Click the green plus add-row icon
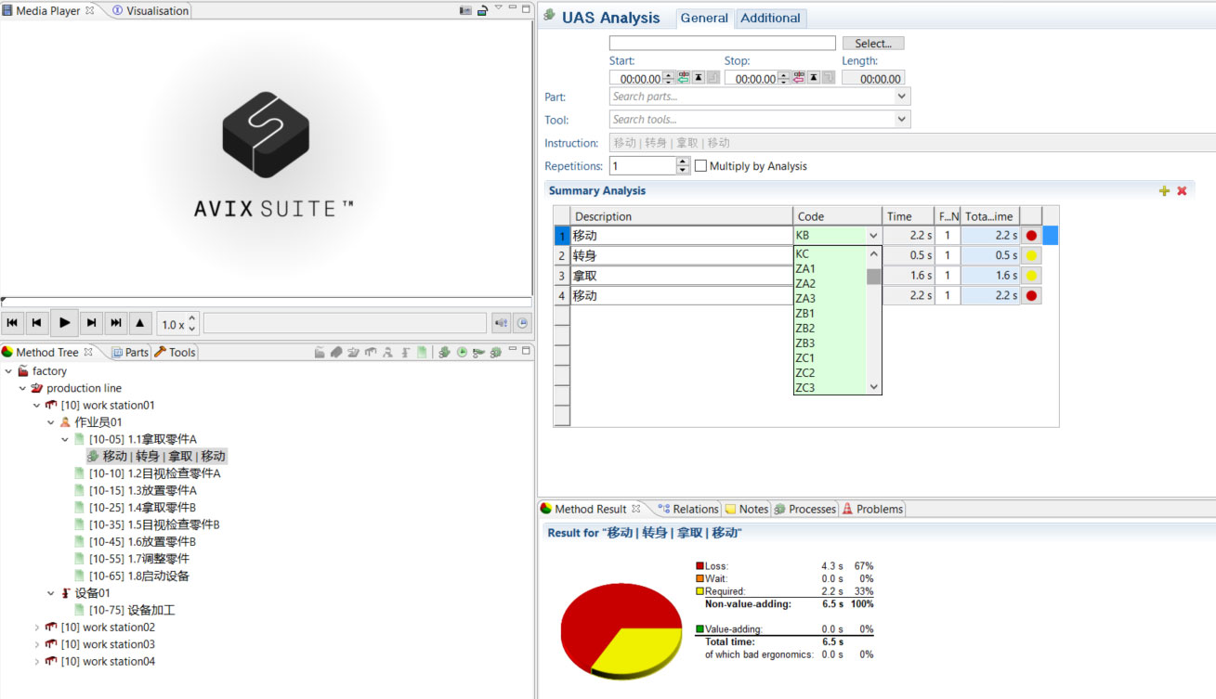 point(1164,191)
